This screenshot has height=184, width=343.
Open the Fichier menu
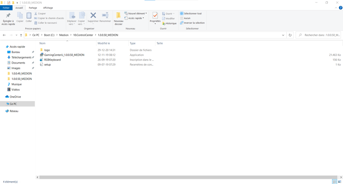[6, 8]
